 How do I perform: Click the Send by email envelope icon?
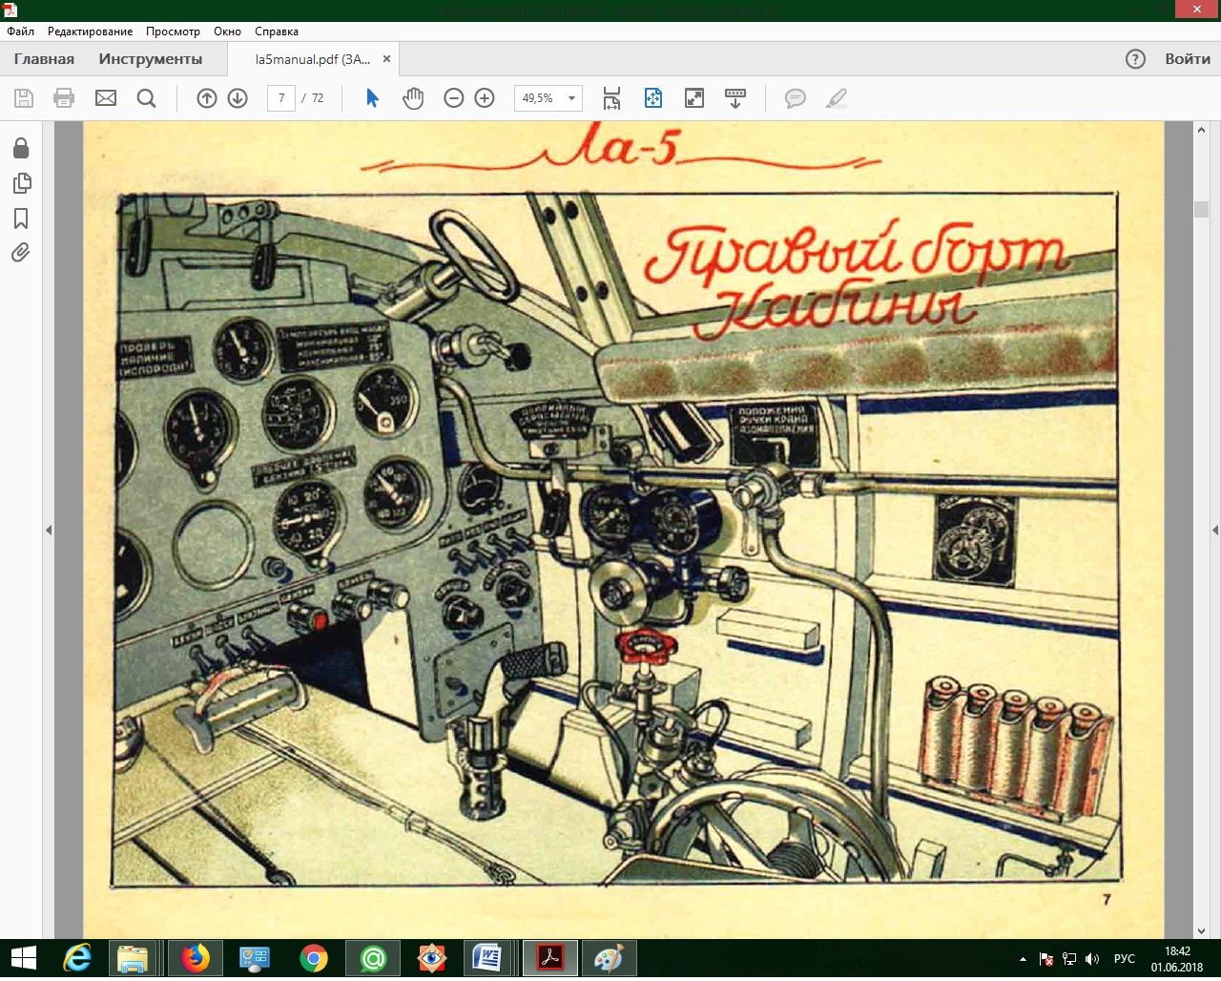tap(106, 98)
